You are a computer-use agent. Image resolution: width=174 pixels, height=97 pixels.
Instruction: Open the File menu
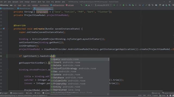[1, 2]
